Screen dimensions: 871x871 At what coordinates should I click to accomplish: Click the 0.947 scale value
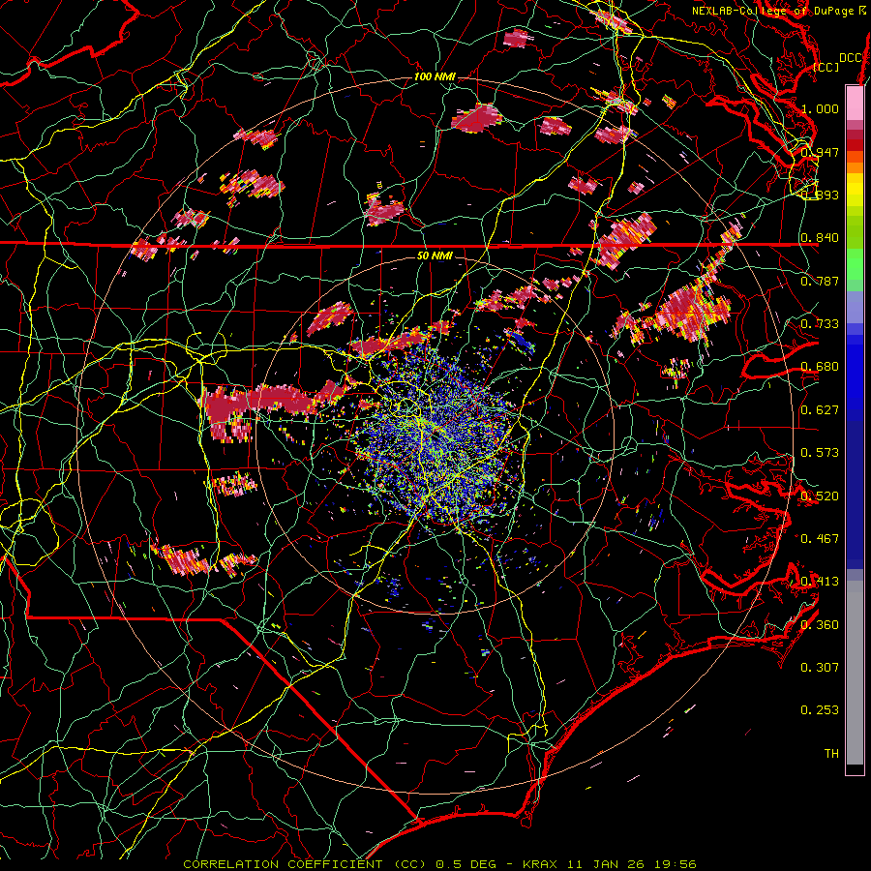coord(820,152)
